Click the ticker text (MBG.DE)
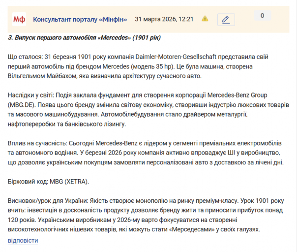The width and height of the screenshot is (297, 252). pos(22,105)
